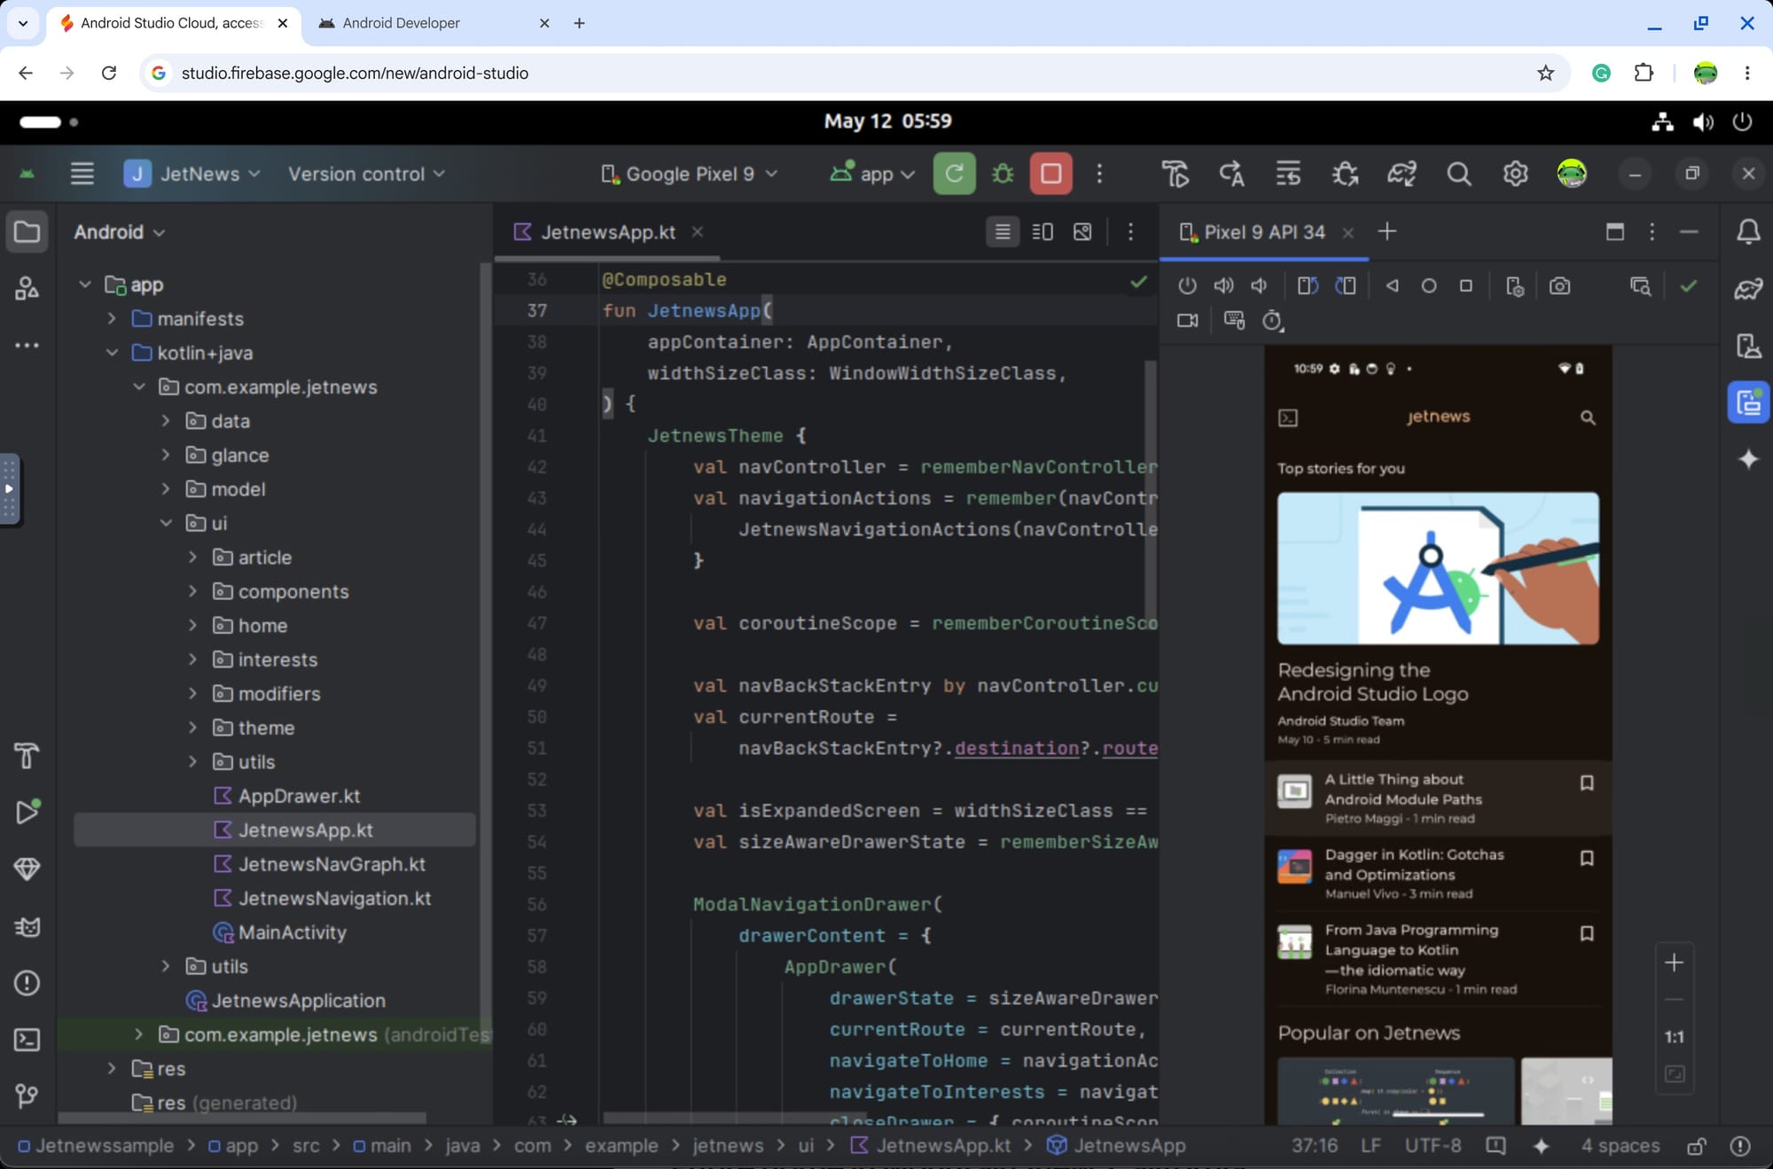Rotate the emulator counterclockwise
The width and height of the screenshot is (1773, 1169).
1308,285
